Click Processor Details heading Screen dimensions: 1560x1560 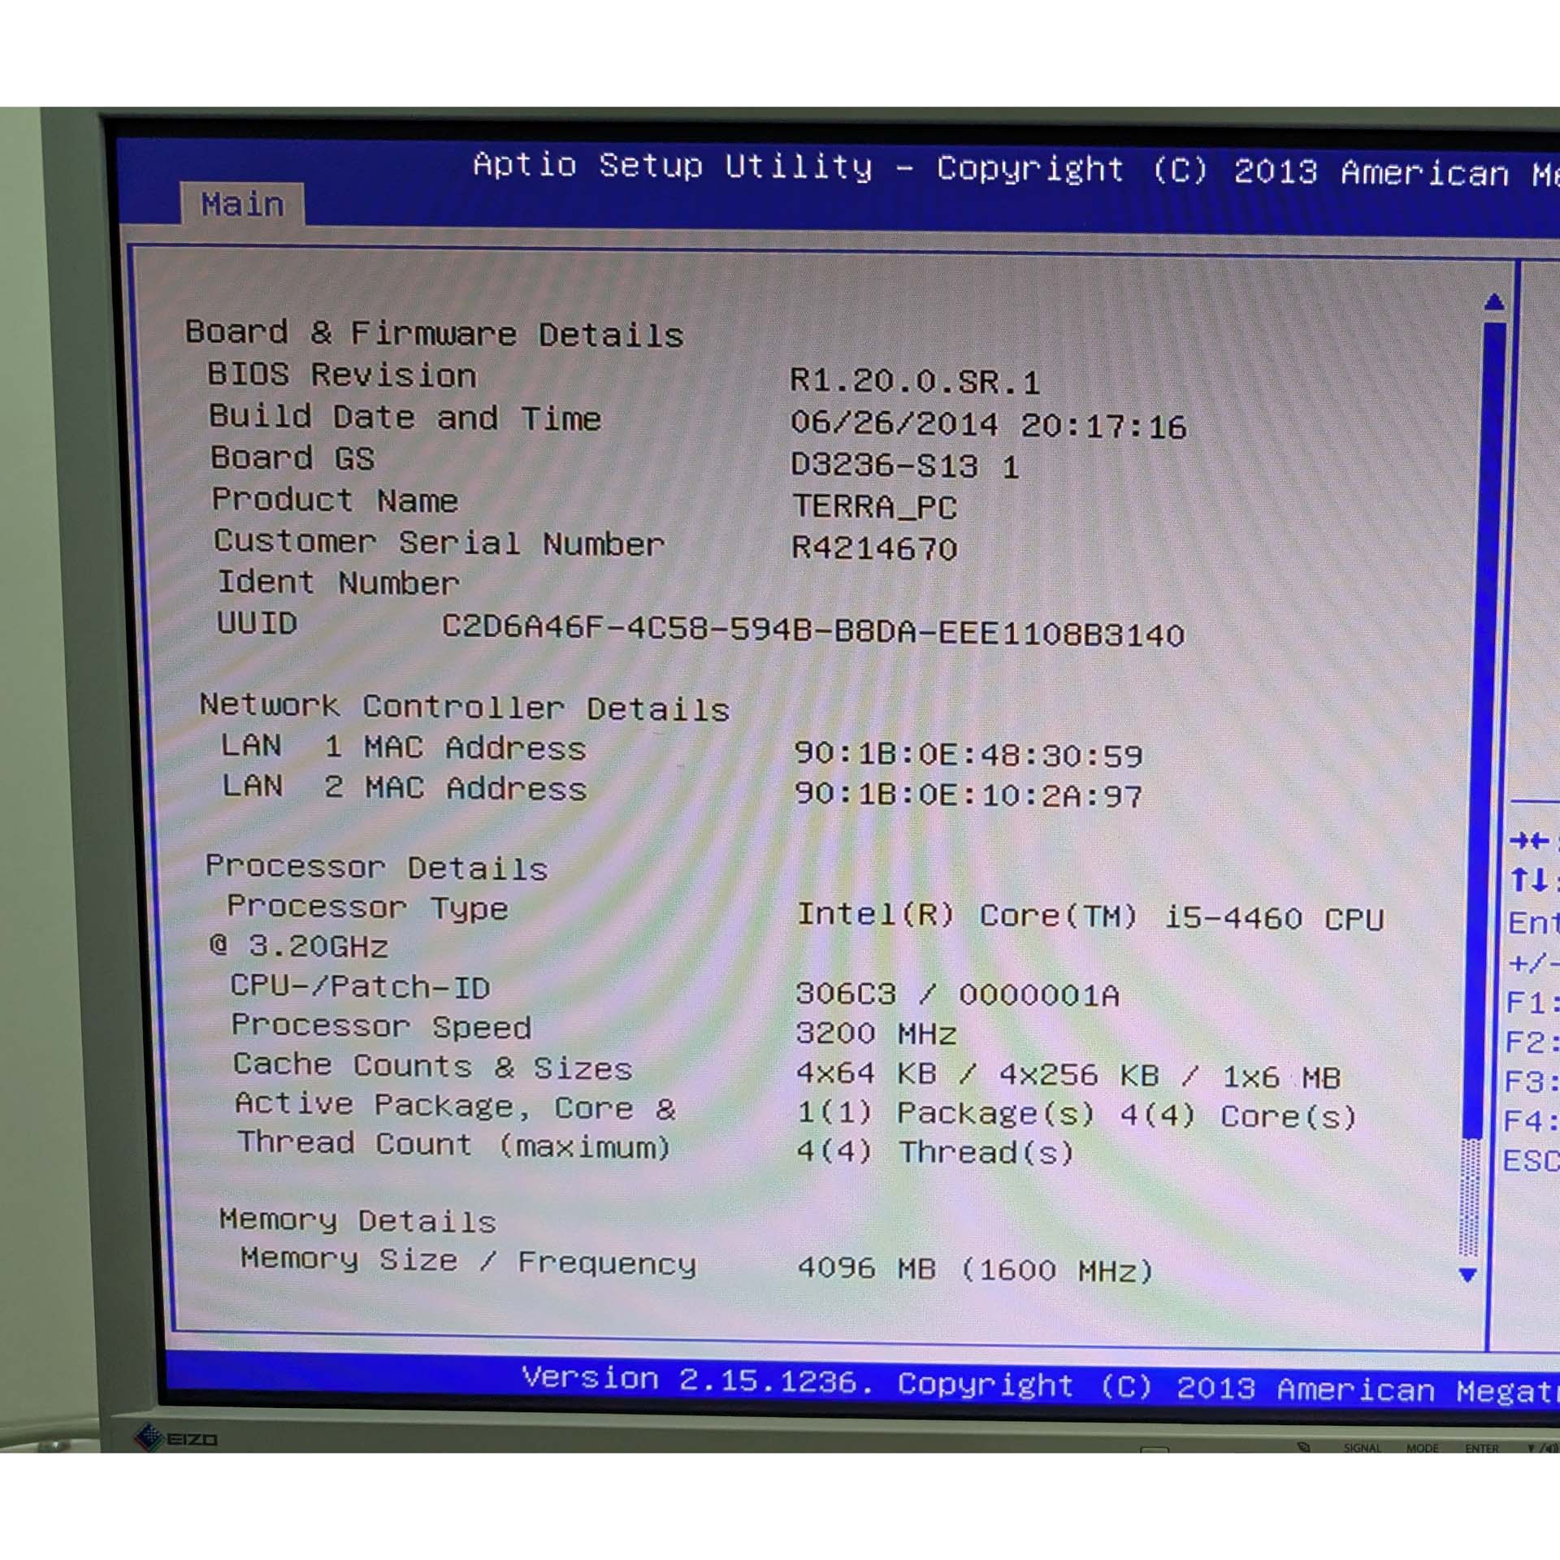(x=377, y=867)
